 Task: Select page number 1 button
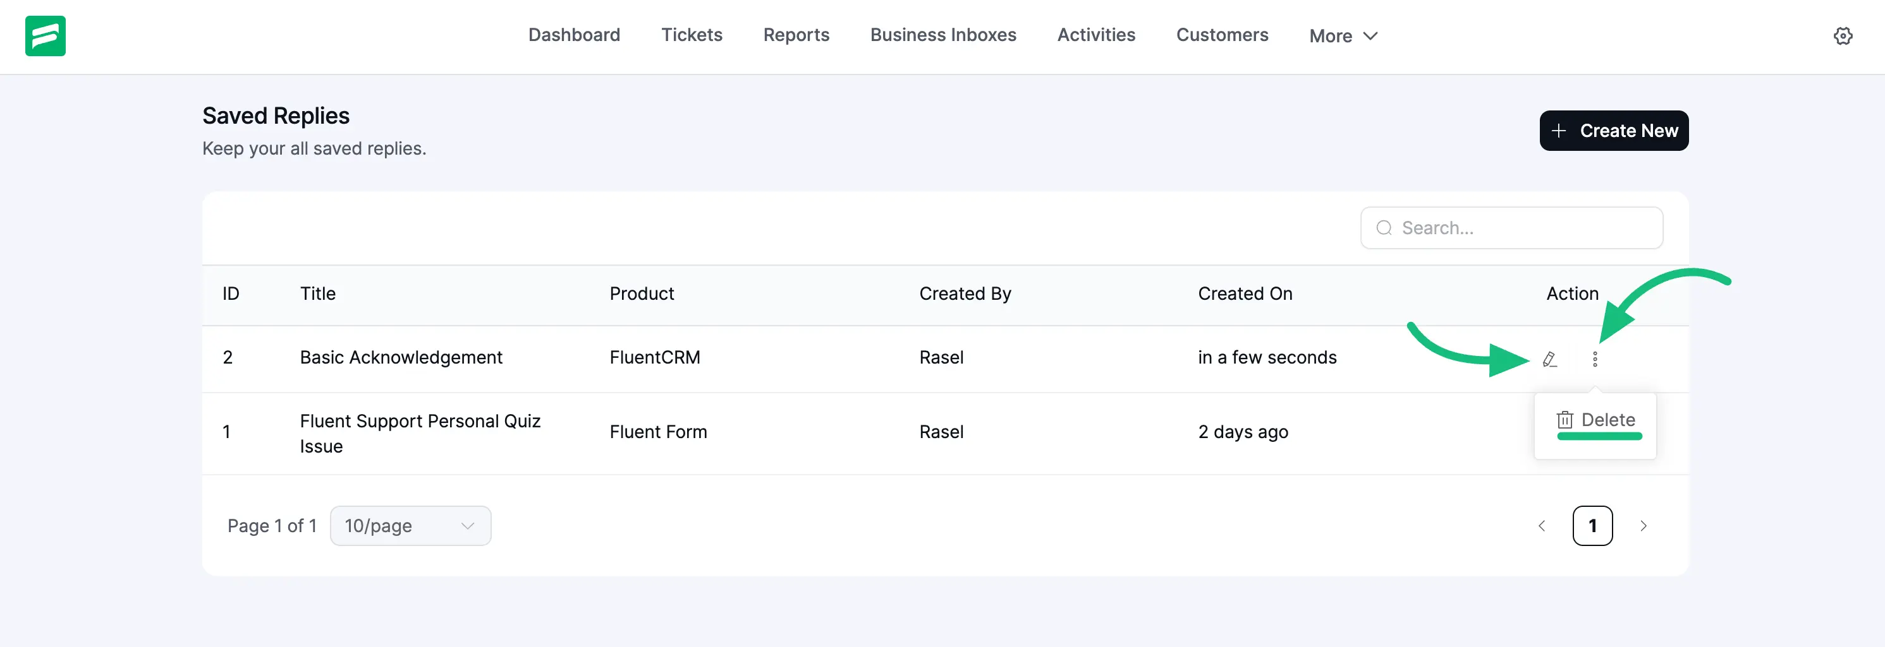click(1592, 526)
